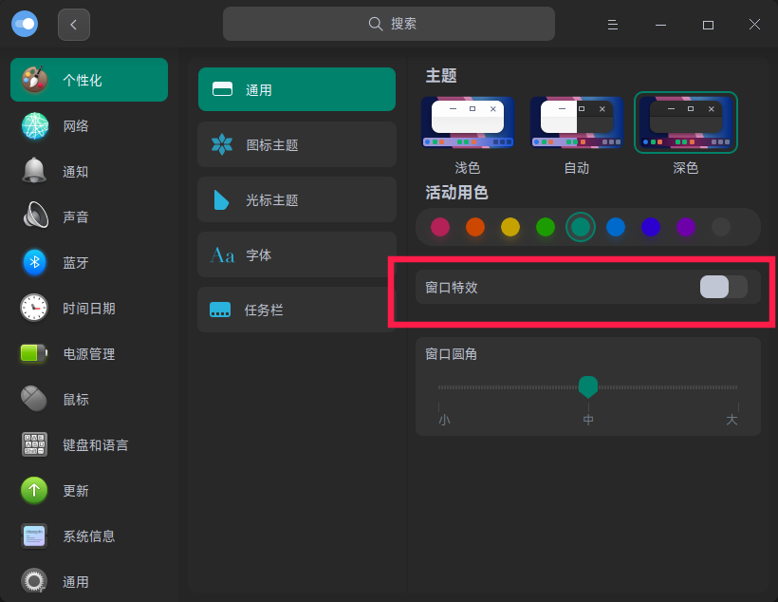Open the 鼠标 mouse icon

pyautogui.click(x=34, y=399)
